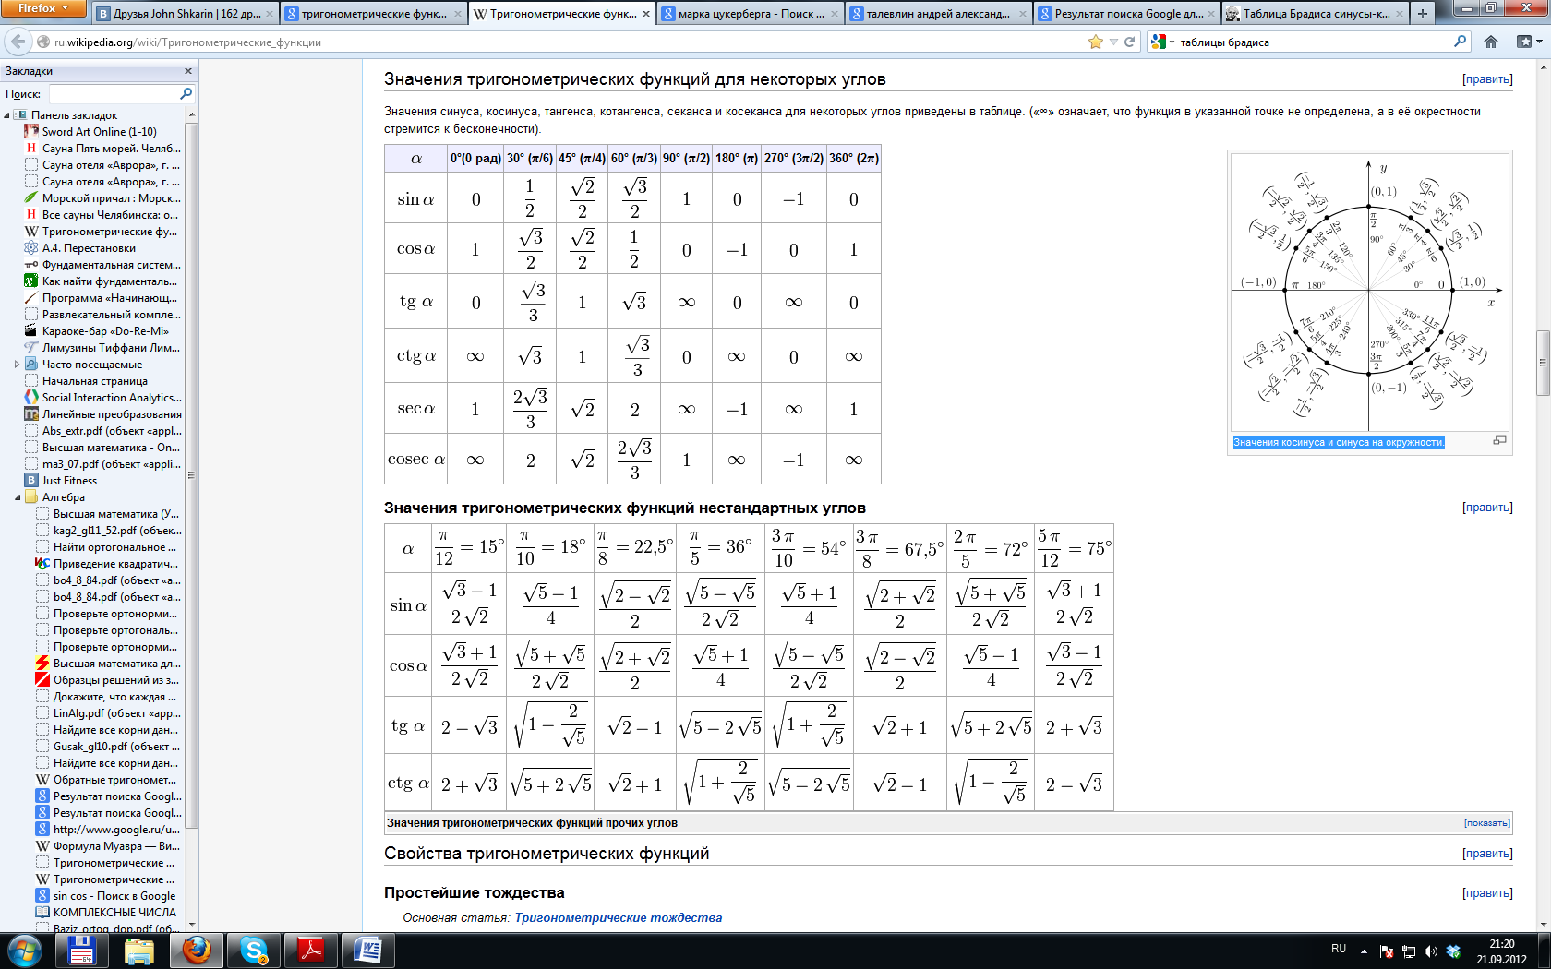Open Сауна Пять морей bookmark
1551x969 pixels.
(103, 149)
